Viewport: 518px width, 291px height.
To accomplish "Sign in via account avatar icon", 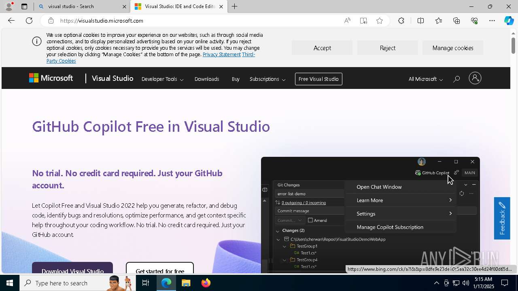I will pyautogui.click(x=475, y=78).
